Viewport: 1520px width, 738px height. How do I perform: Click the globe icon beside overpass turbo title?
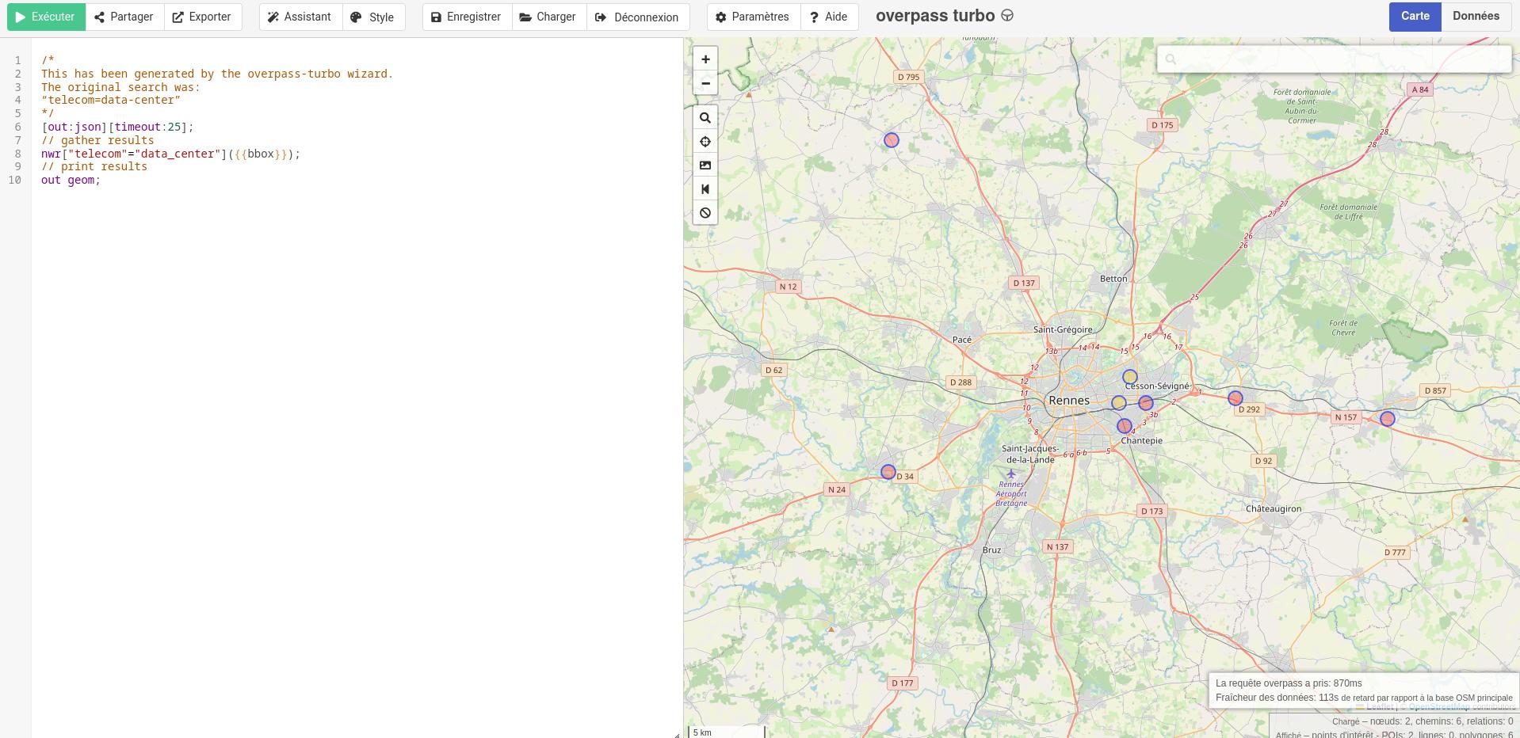click(x=1007, y=16)
